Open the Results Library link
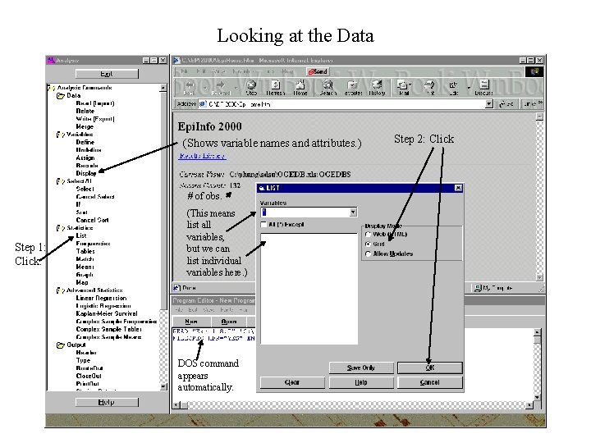This screenshot has height=443, width=591. pos(203,156)
